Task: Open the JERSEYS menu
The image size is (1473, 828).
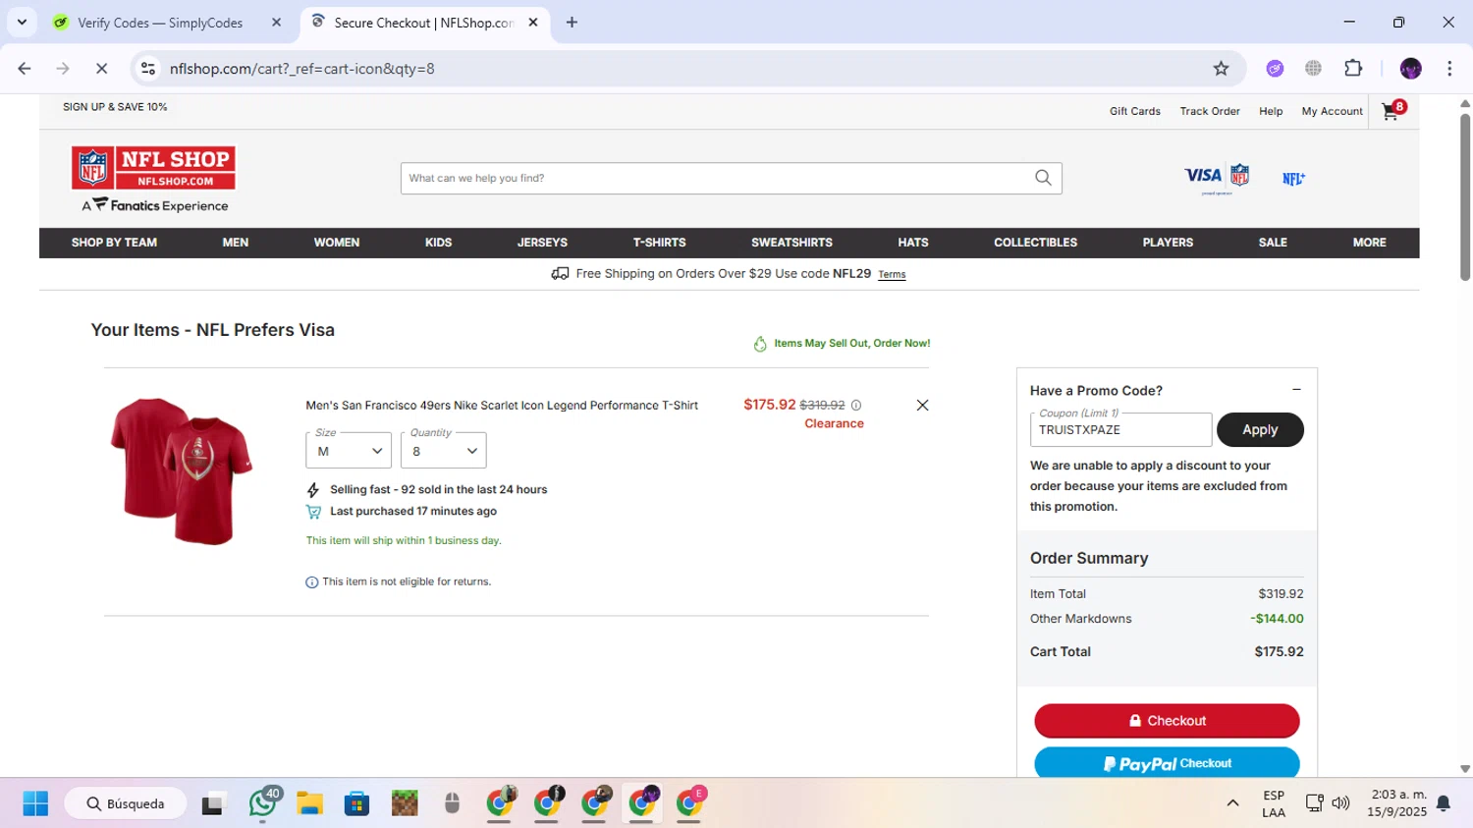Action: tap(542, 243)
